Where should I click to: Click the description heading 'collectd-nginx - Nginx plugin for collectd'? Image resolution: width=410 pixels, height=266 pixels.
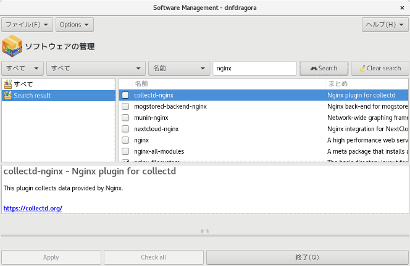pos(90,171)
